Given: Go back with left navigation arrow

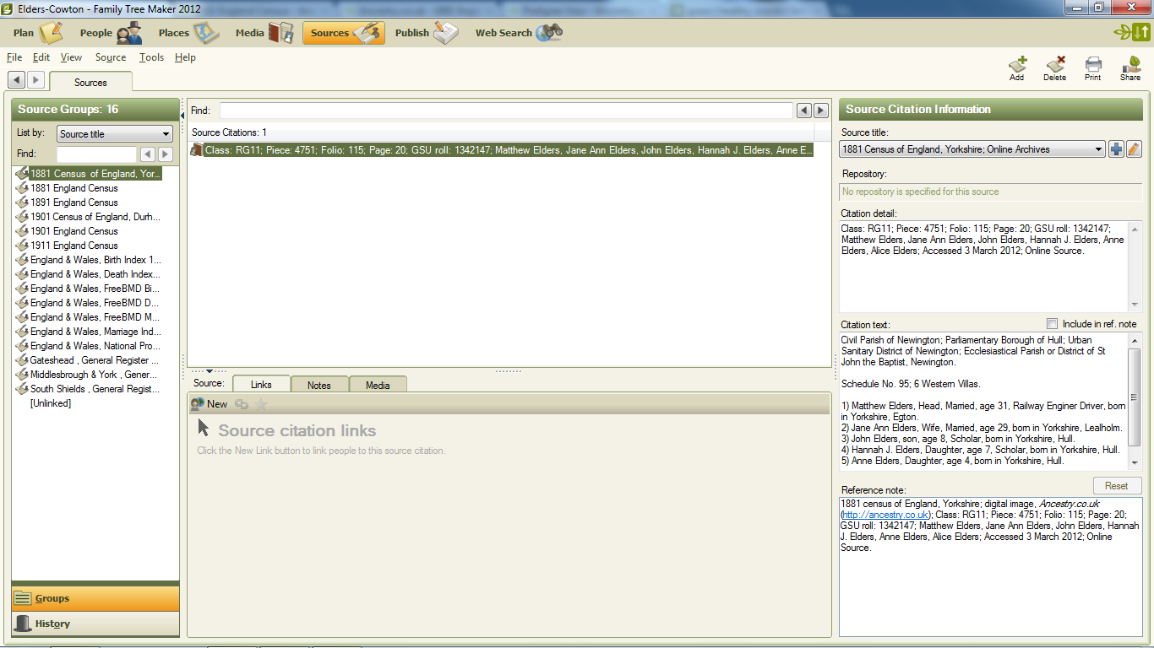Looking at the screenshot, I should pyautogui.click(x=16, y=79).
